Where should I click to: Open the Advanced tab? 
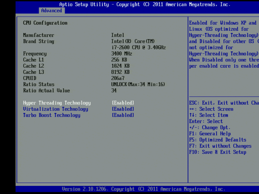click(x=52, y=11)
